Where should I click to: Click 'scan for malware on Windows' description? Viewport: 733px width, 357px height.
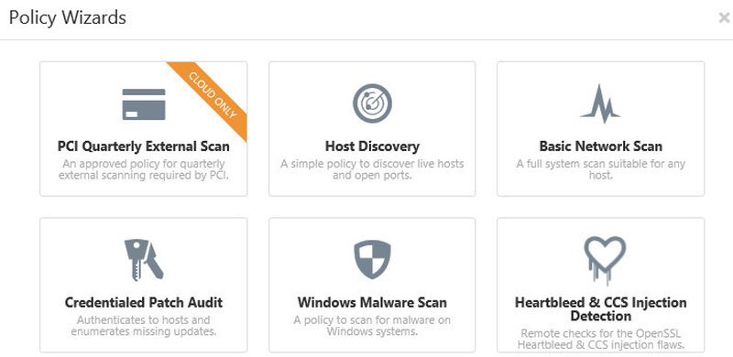pos(372,326)
